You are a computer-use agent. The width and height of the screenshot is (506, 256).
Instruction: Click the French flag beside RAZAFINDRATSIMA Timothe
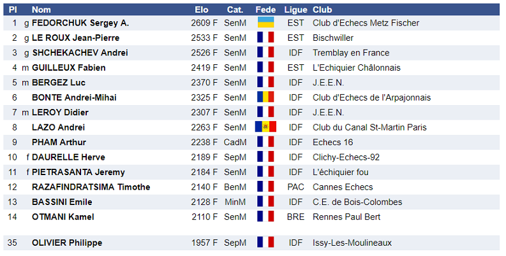coord(265,187)
